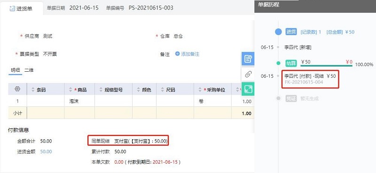Select the 进货单 tab
Screen dimensions: 376x173
point(22,8)
